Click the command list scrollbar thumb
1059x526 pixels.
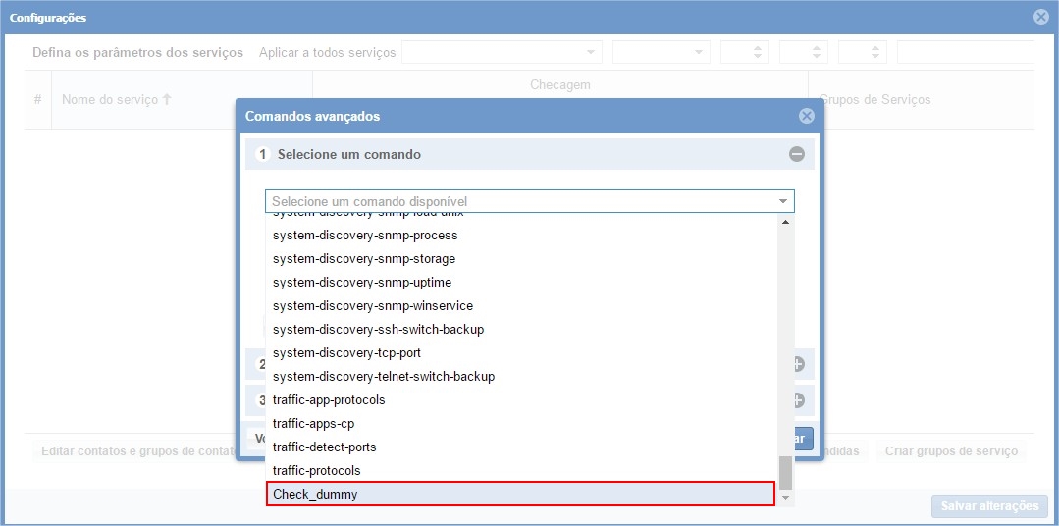(784, 472)
